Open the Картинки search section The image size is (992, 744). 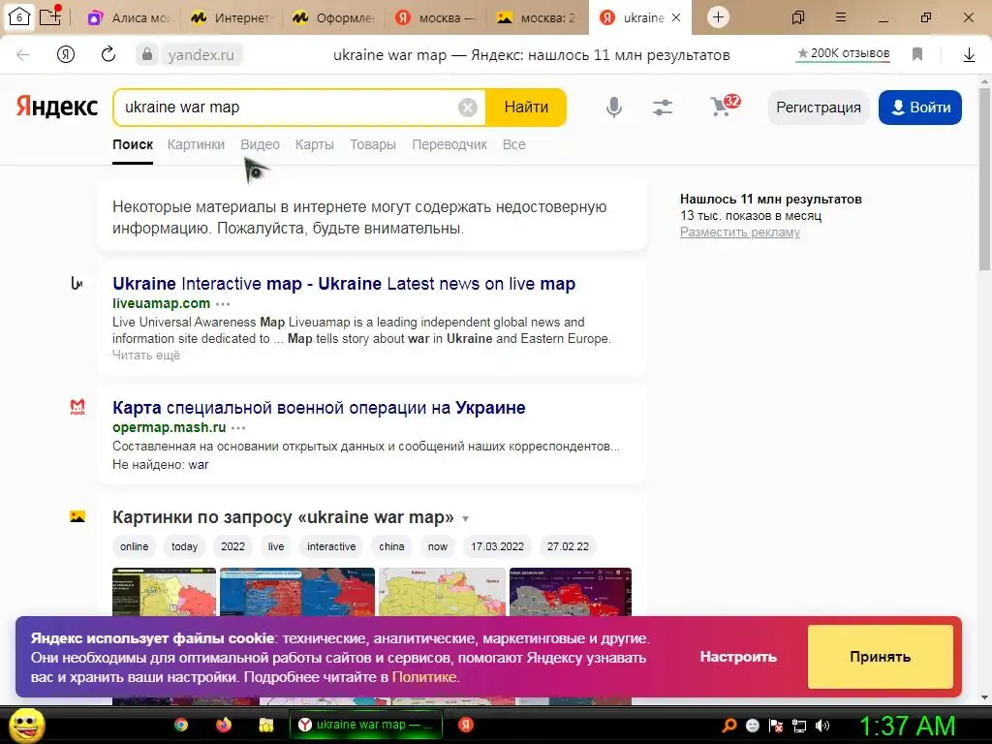click(196, 144)
